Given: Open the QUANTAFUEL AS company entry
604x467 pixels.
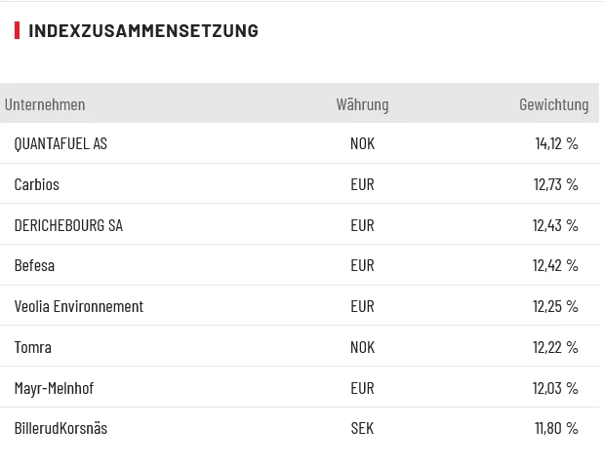Looking at the screenshot, I should pyautogui.click(x=60, y=143).
